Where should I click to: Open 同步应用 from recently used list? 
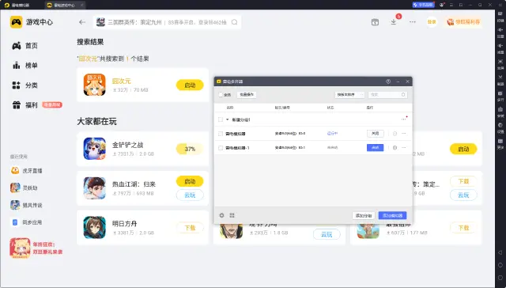pyautogui.click(x=26, y=222)
